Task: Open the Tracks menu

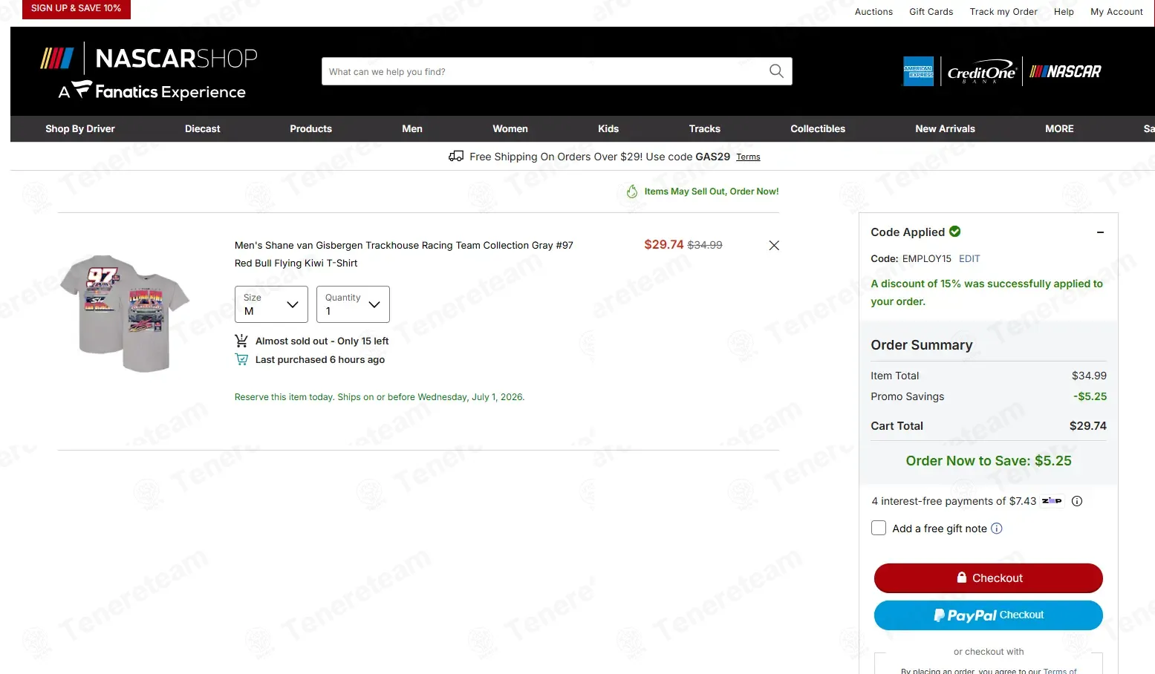Action: click(705, 128)
